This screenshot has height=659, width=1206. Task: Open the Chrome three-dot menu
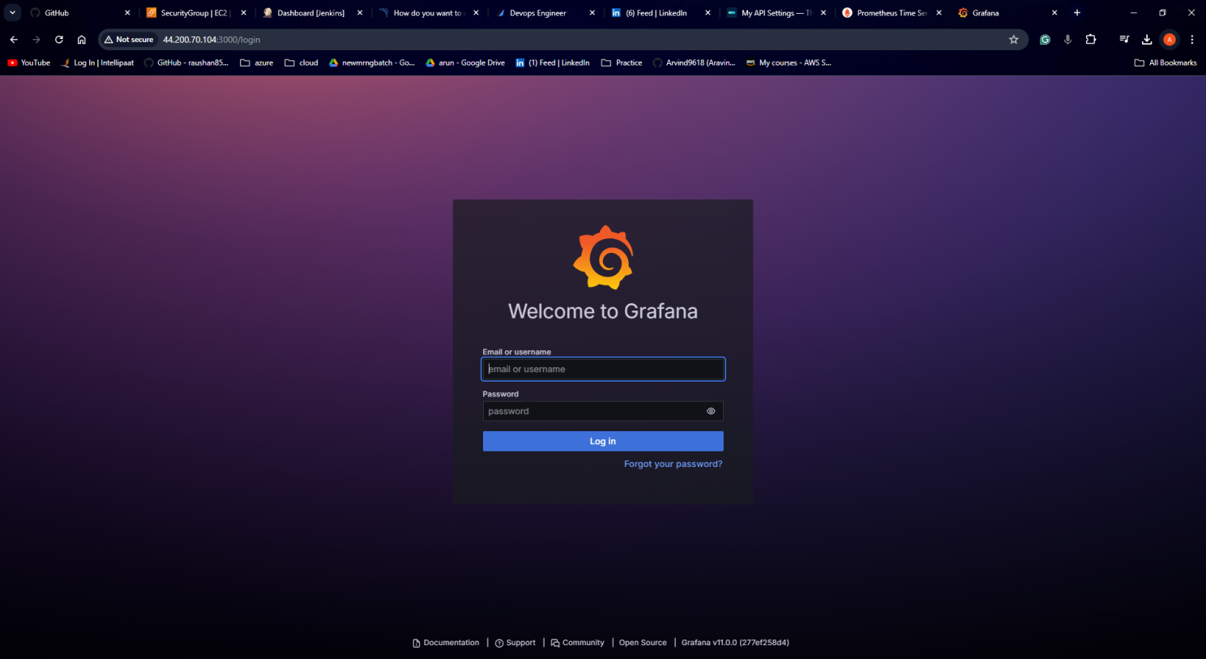point(1191,40)
